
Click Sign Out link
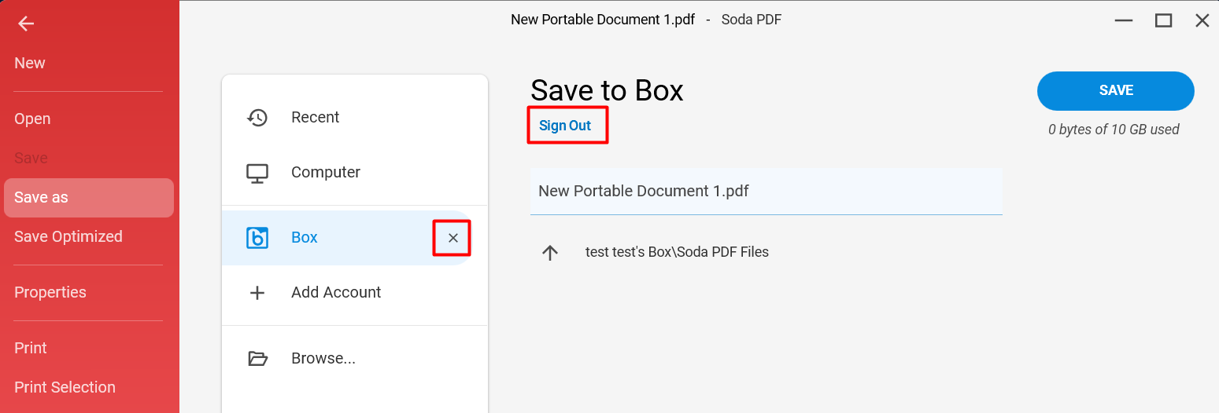[x=565, y=126]
